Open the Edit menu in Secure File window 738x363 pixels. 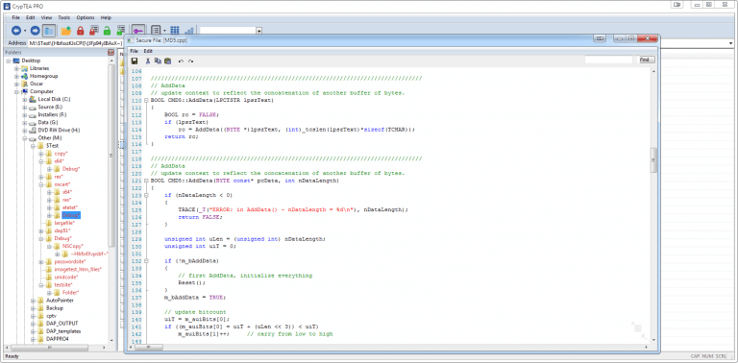coord(148,51)
